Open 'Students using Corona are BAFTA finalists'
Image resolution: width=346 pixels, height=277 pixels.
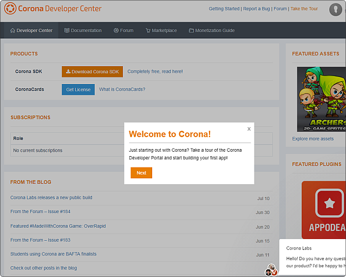(x=54, y=254)
